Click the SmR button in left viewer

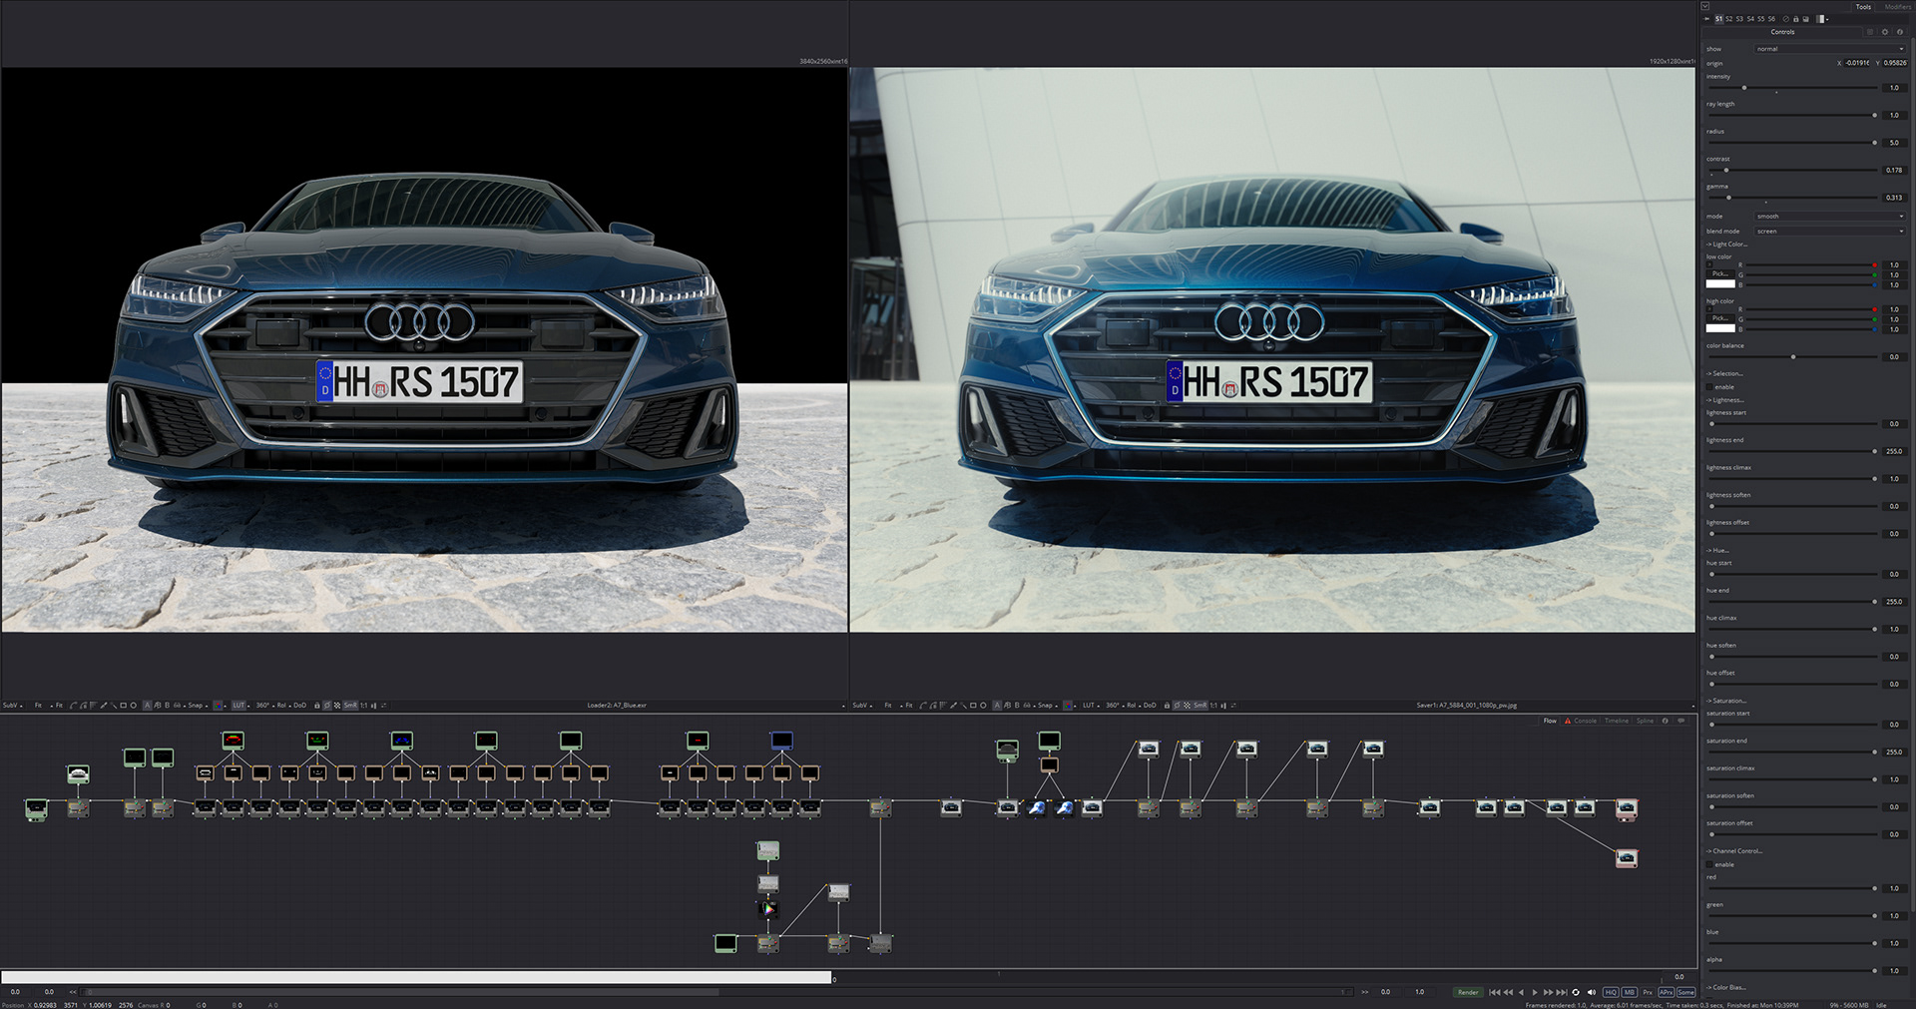(350, 706)
